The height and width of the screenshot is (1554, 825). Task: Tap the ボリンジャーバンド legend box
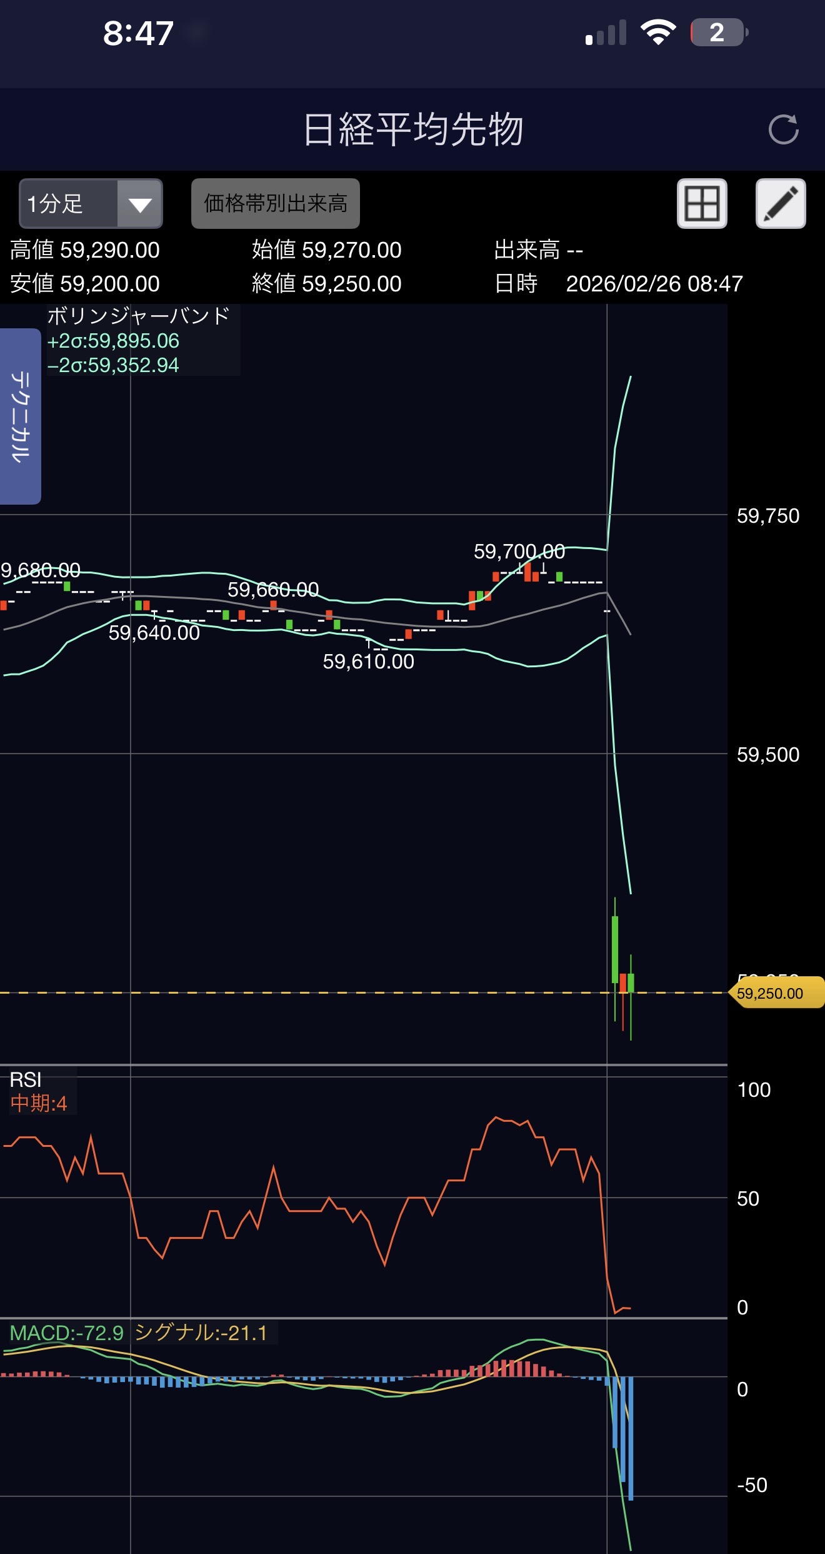(142, 340)
